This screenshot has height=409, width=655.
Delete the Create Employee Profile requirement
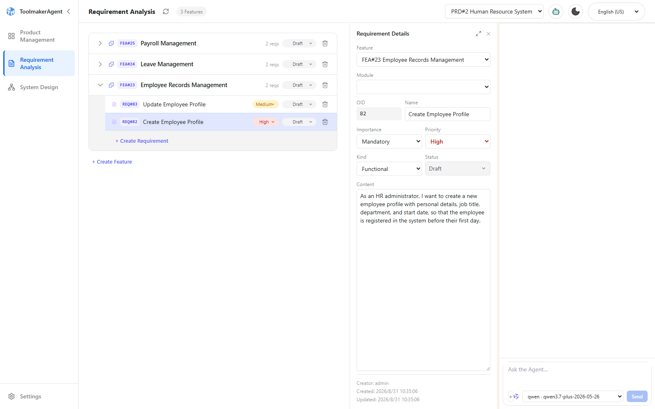[325, 122]
